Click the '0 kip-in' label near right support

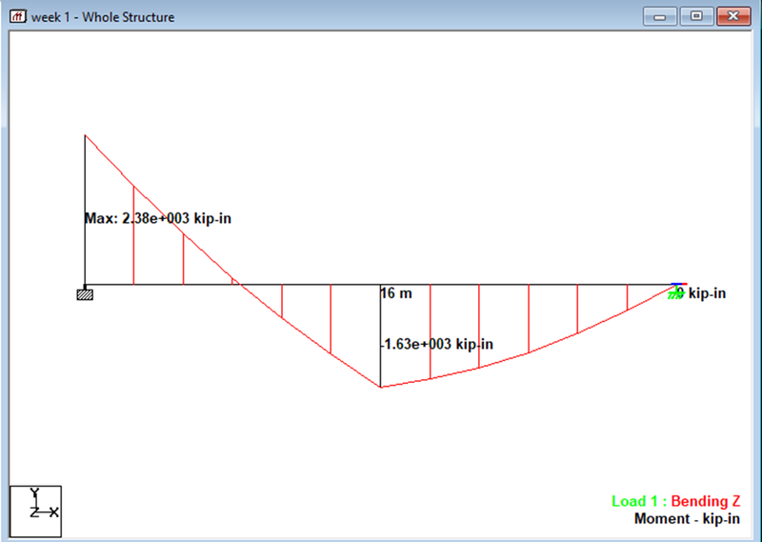(705, 293)
